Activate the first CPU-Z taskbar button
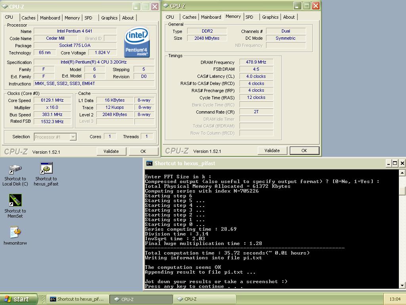406x305 pixels. click(141, 299)
